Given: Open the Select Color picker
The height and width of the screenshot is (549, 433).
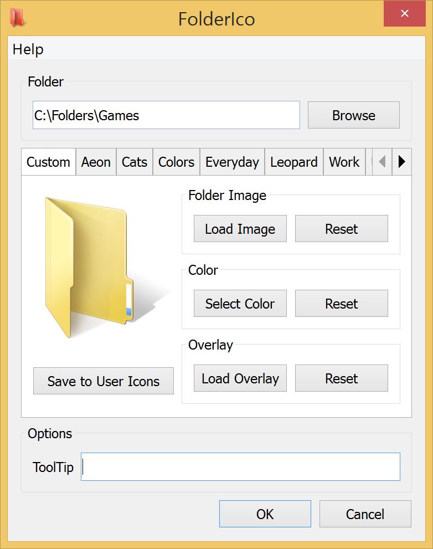Looking at the screenshot, I should (x=240, y=304).
